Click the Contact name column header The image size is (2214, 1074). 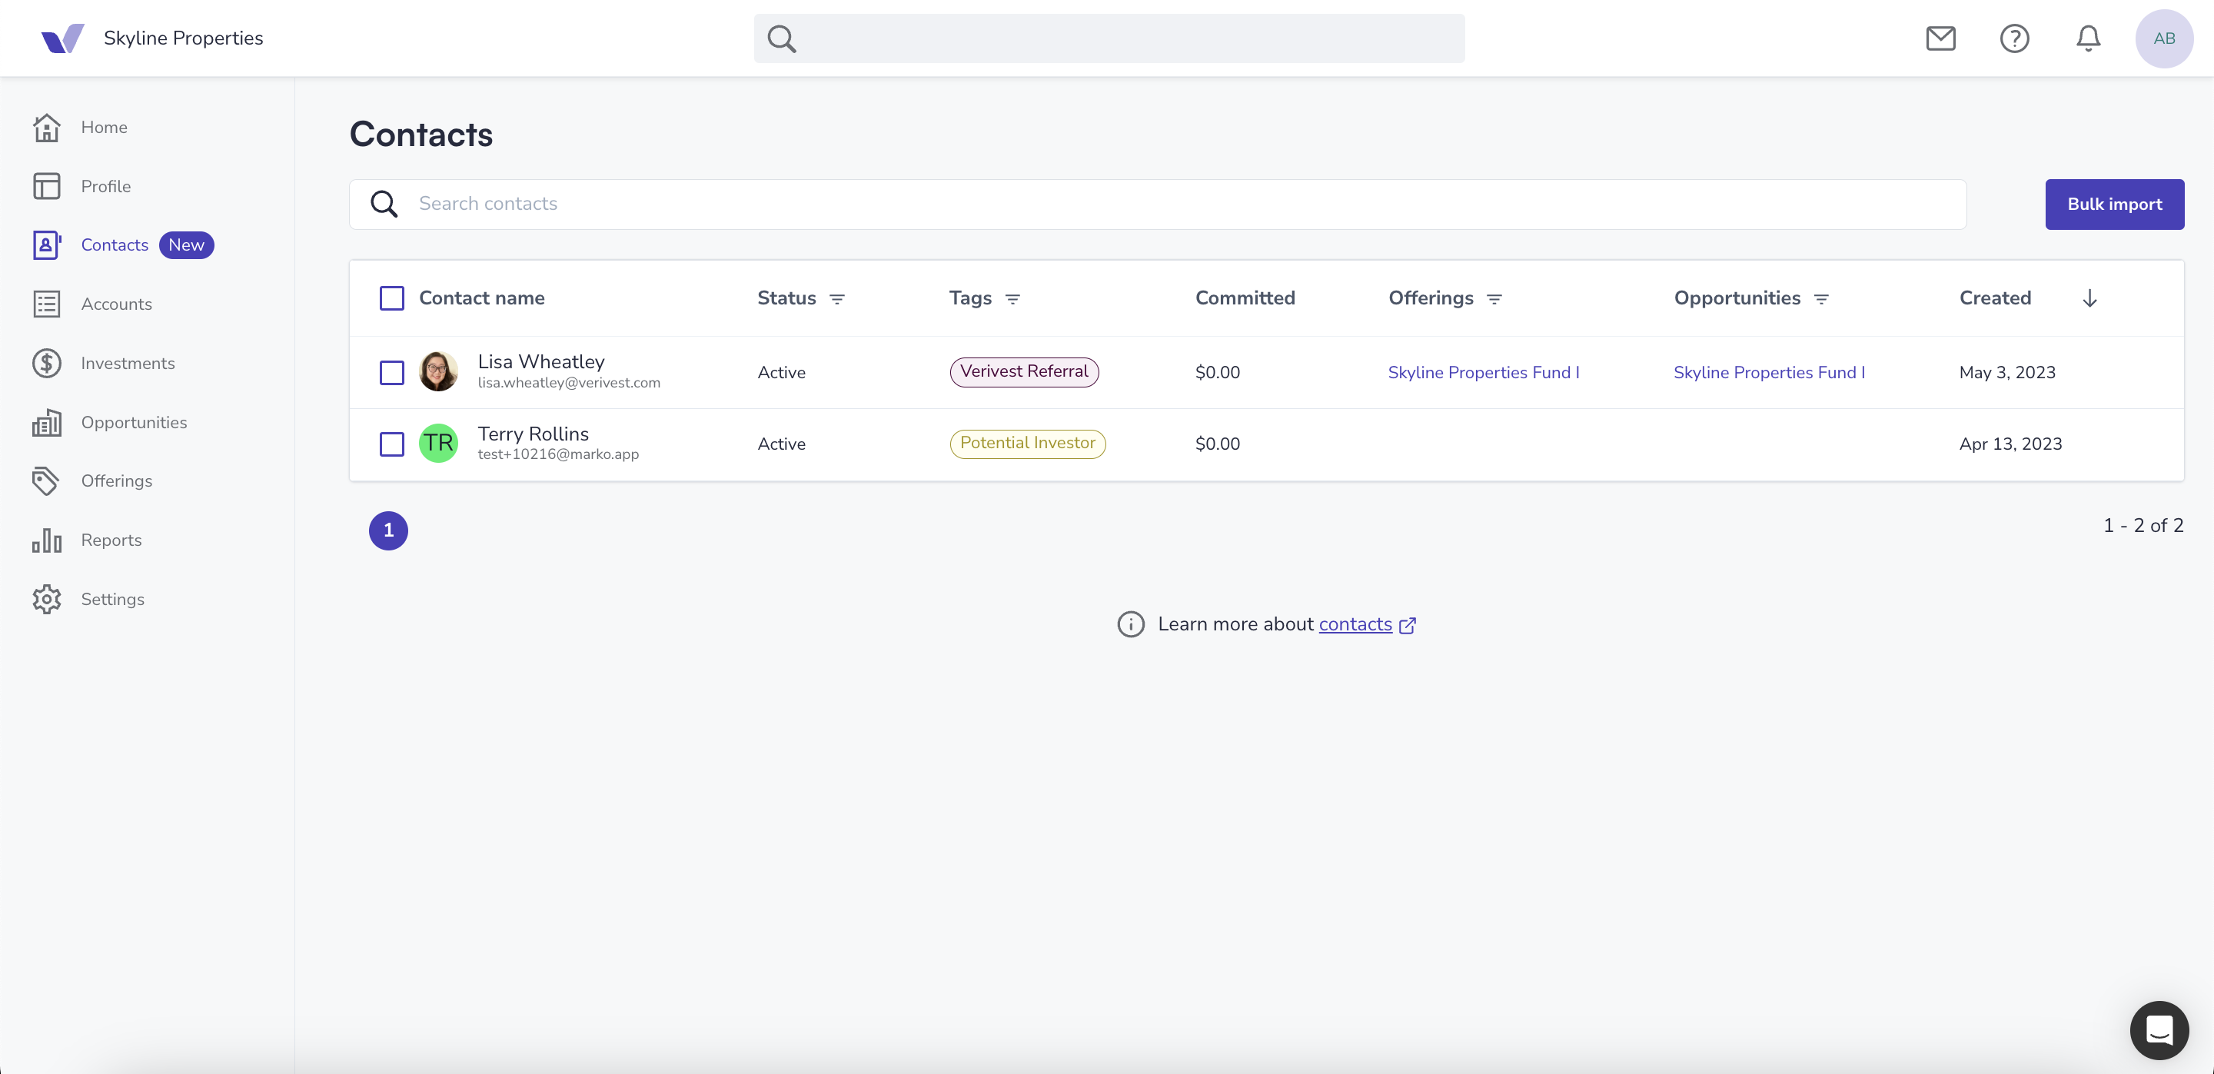coord(481,298)
